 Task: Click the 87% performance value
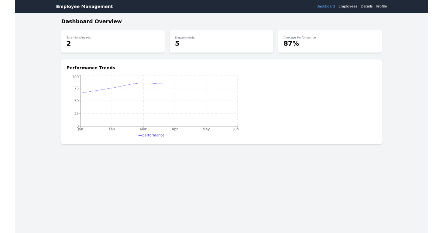tap(291, 43)
